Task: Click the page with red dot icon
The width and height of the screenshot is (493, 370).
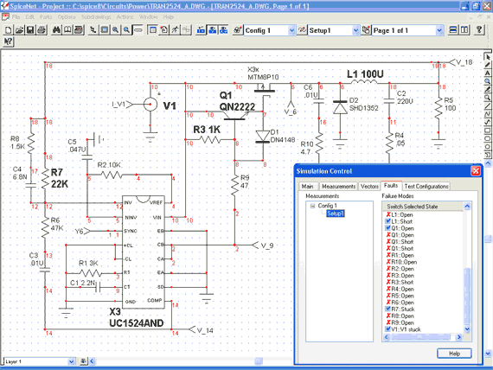Action: pos(163,30)
